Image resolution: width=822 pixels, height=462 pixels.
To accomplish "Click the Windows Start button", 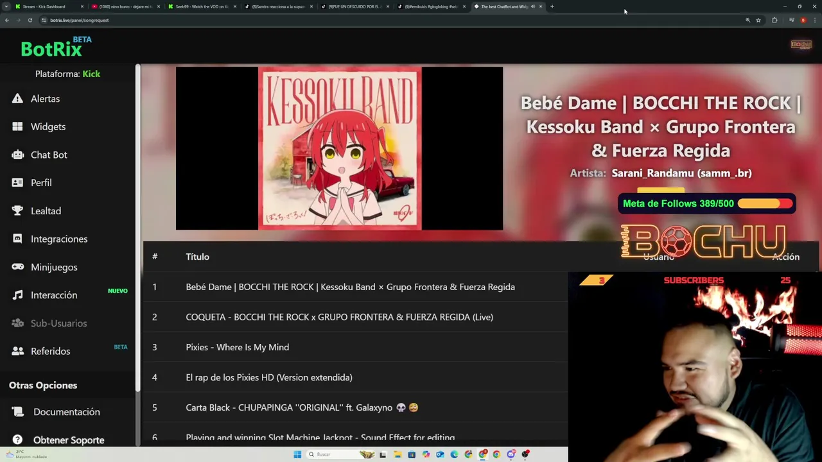I will [297, 454].
